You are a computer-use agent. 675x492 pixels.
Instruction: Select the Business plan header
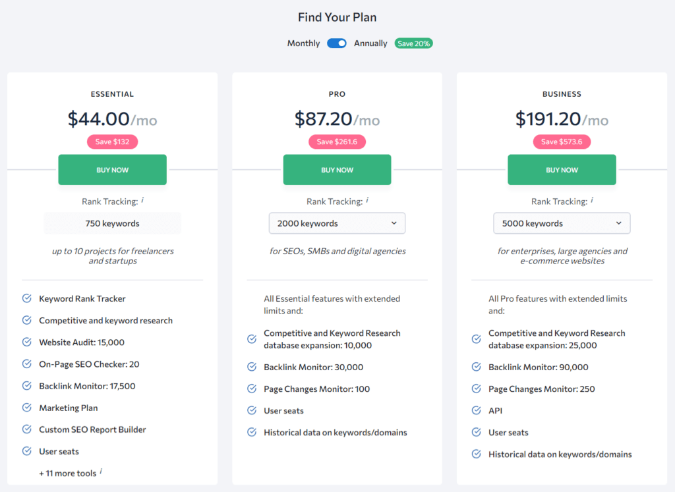562,94
